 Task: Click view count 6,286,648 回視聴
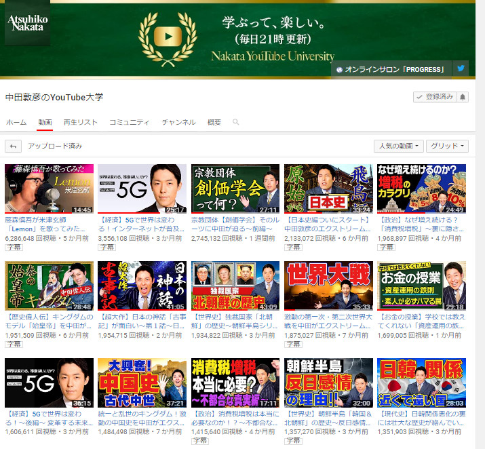click(x=31, y=239)
